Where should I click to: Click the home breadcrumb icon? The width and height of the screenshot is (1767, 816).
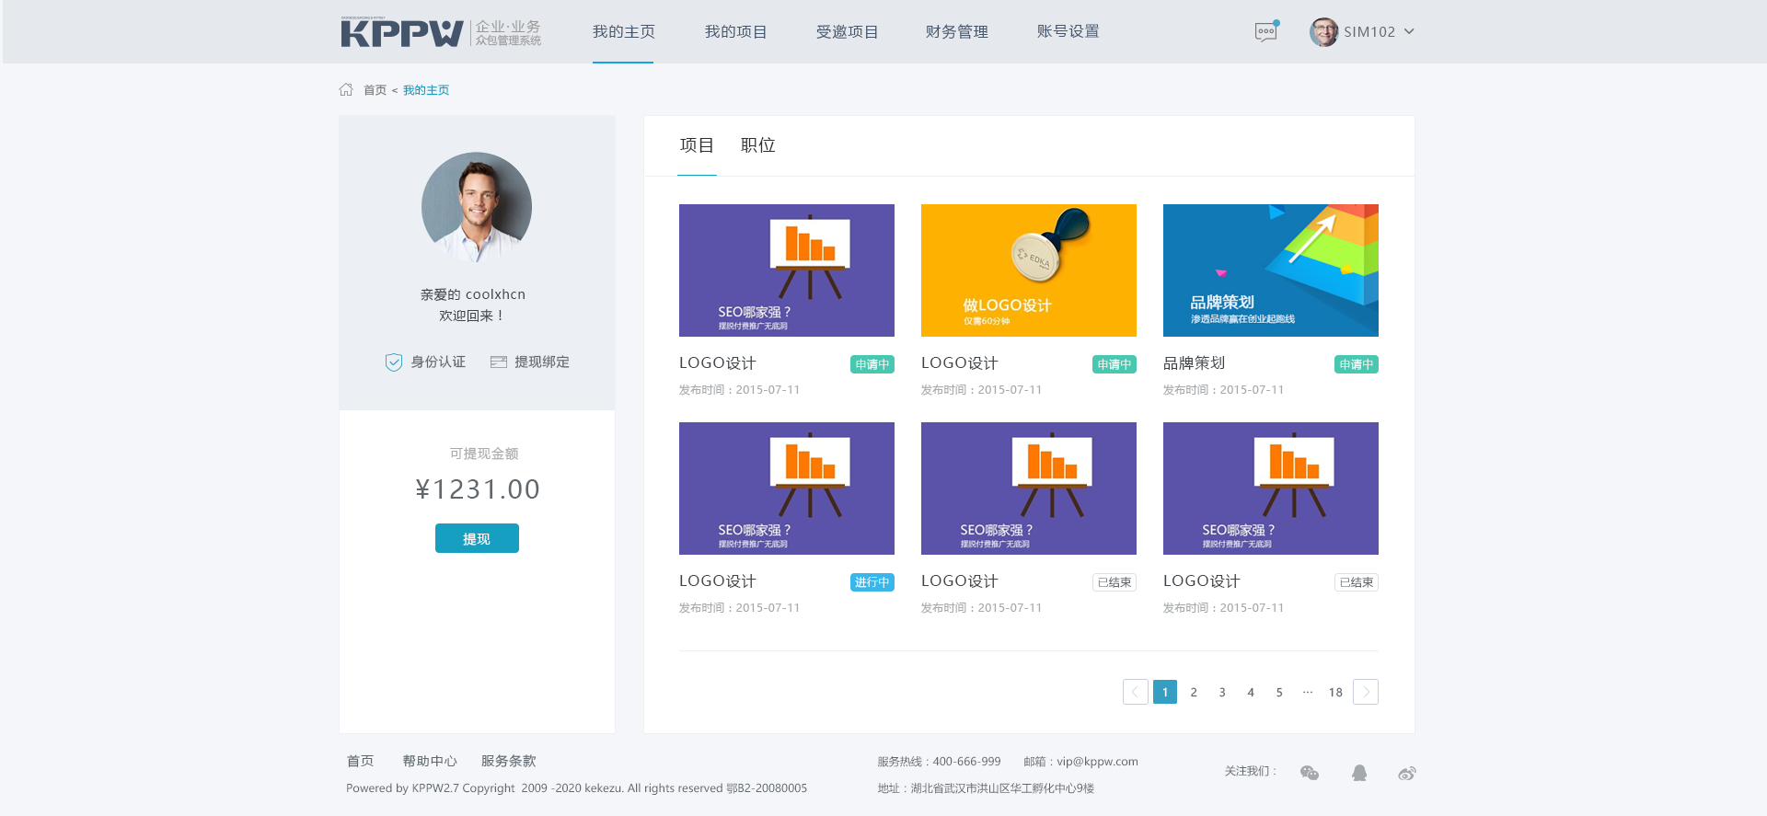(346, 89)
